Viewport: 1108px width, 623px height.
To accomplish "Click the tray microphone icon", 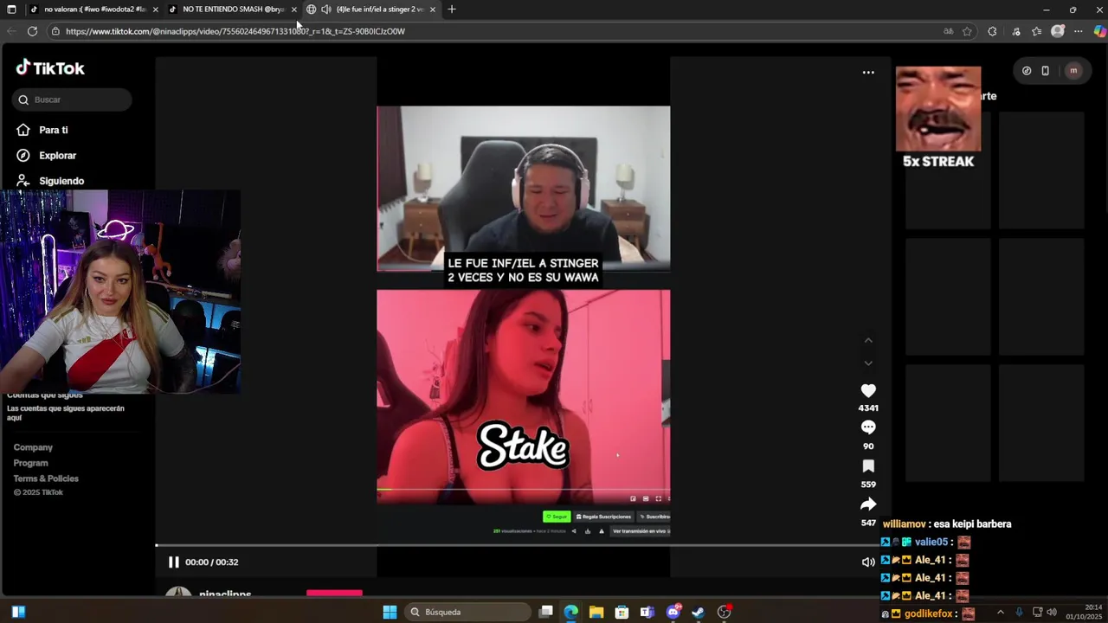I will (1019, 613).
